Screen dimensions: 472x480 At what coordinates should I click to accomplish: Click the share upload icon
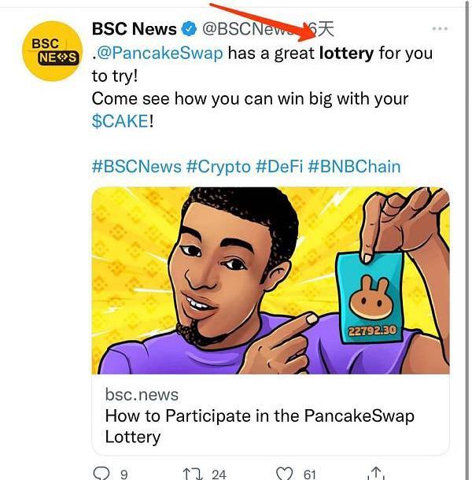click(376, 473)
